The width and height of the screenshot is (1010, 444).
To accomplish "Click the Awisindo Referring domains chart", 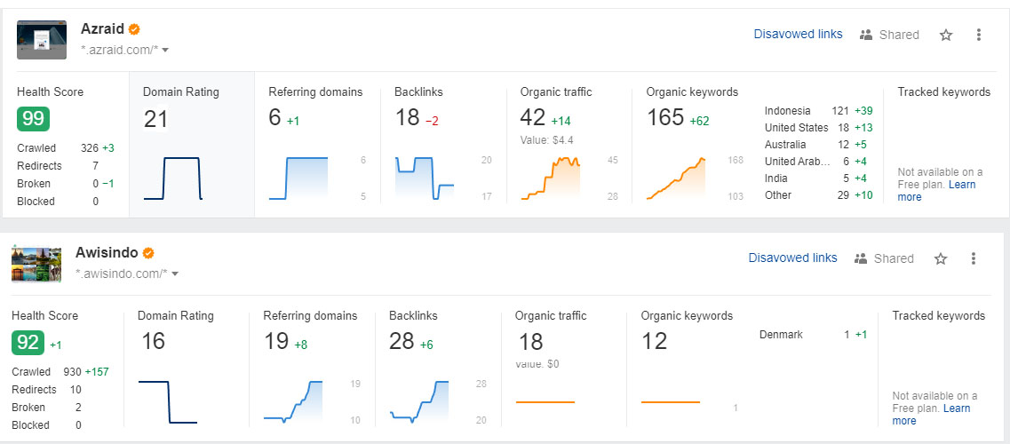I will (x=294, y=401).
